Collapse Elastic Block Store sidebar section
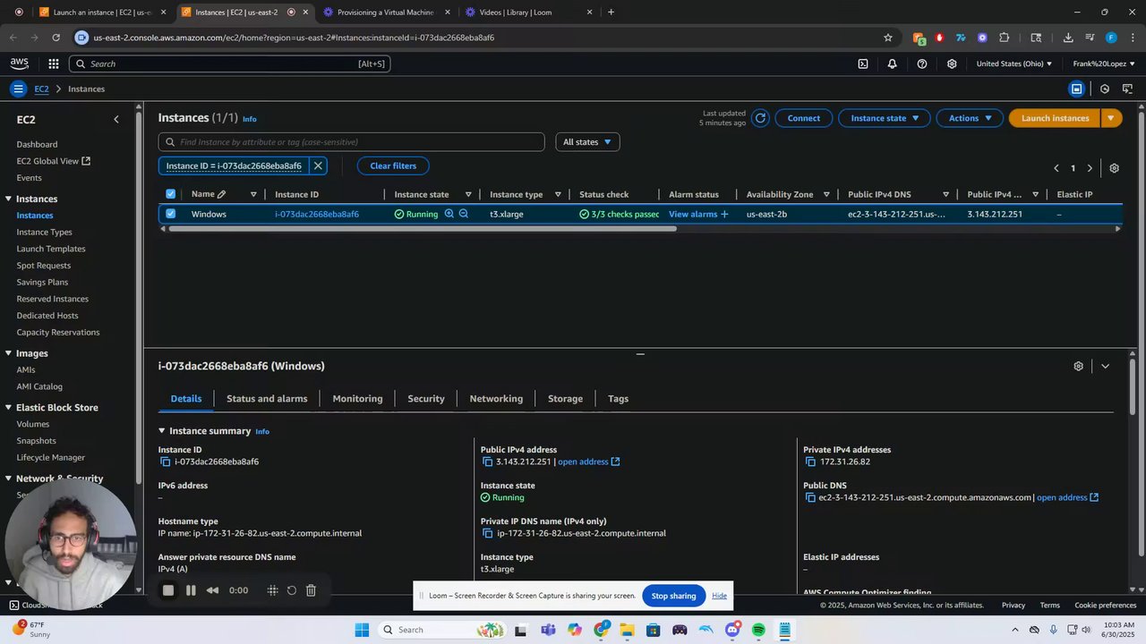The image size is (1146, 644). (x=8, y=408)
